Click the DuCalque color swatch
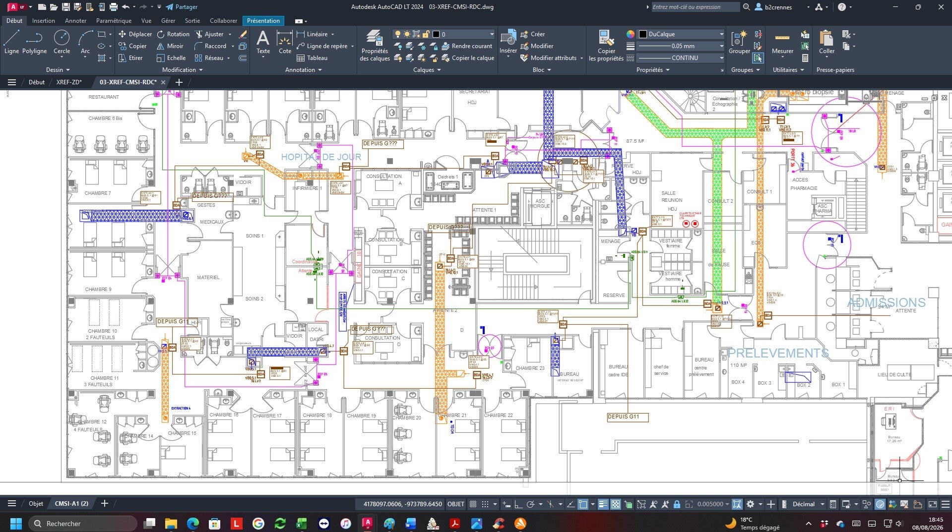The height and width of the screenshot is (532, 952). coord(642,34)
